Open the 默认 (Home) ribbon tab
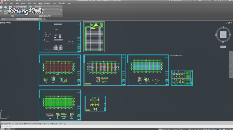This screenshot has height=130, width=233. click(6, 3)
